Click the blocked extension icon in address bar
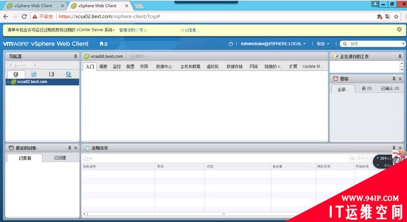Viewport: 407px width, 222px height. 379,17
